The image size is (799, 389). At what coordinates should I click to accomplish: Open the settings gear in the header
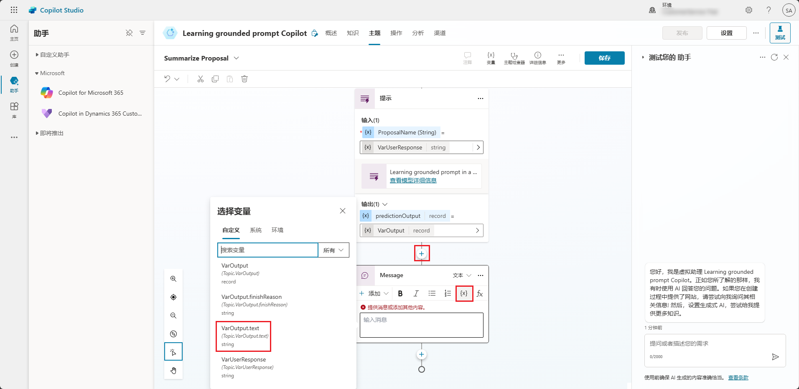click(749, 10)
